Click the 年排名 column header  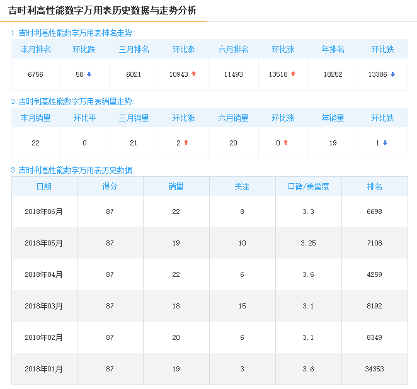tap(333, 49)
